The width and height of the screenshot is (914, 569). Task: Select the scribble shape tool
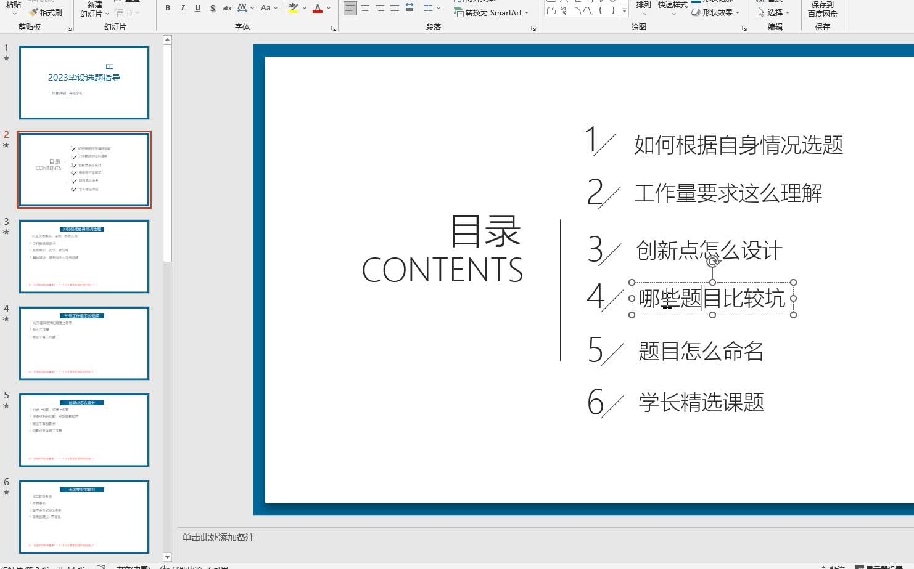click(x=564, y=10)
